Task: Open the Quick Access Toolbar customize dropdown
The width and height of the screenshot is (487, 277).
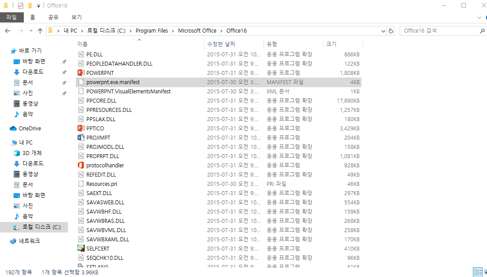Action: click(x=38, y=6)
